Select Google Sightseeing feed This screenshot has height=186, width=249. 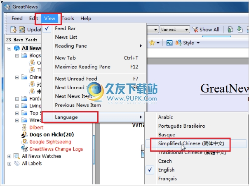pos(50,142)
